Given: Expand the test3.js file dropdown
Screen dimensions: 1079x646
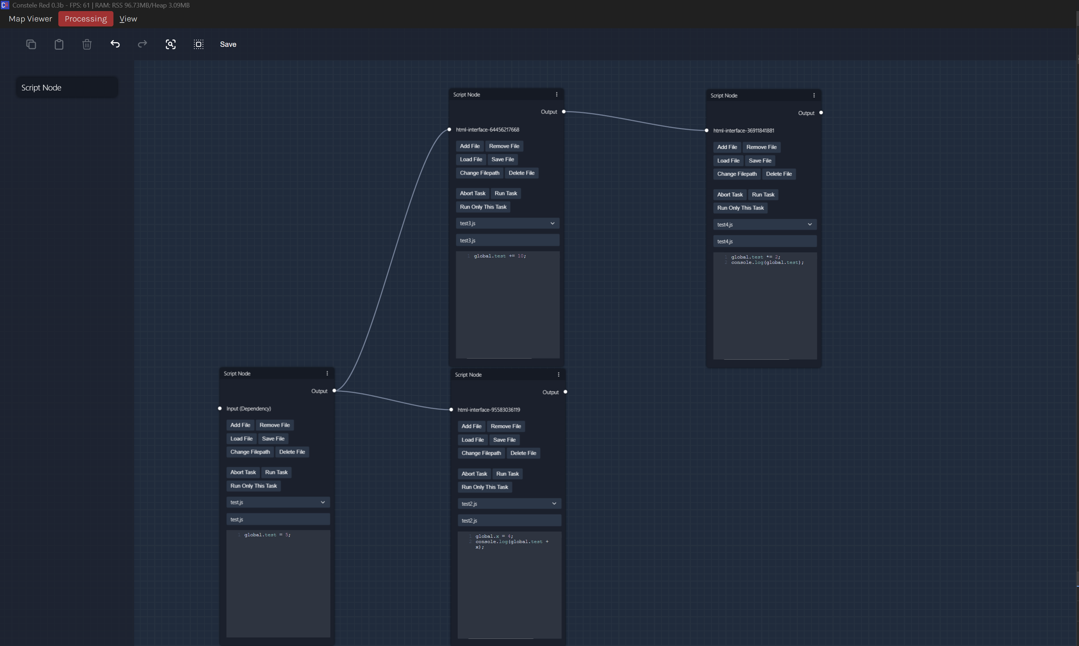Looking at the screenshot, I should 507,223.
